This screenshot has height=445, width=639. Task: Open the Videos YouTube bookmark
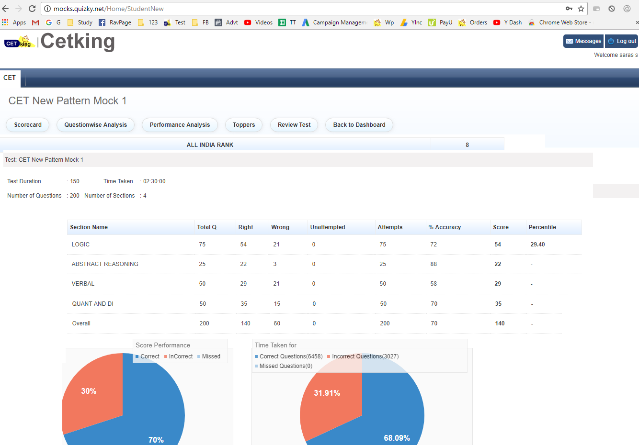(258, 22)
